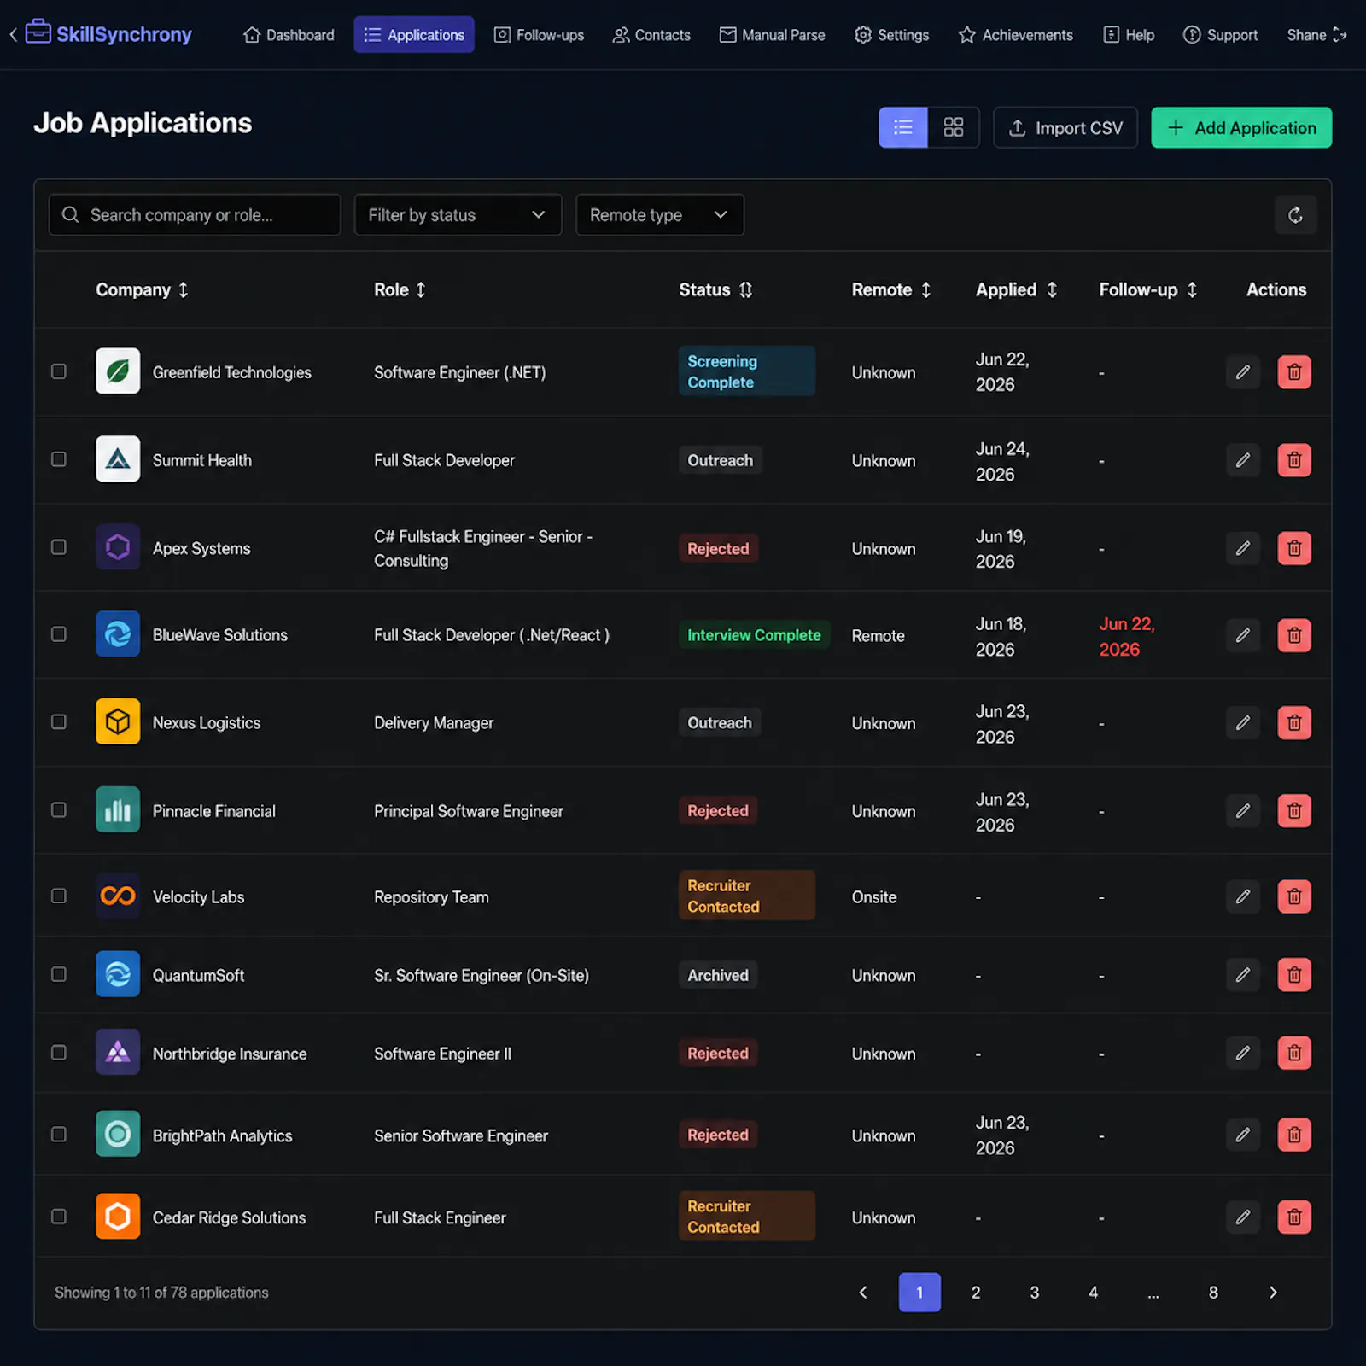1366x1366 pixels.
Task: Open the Achievements nav item
Action: (1015, 35)
